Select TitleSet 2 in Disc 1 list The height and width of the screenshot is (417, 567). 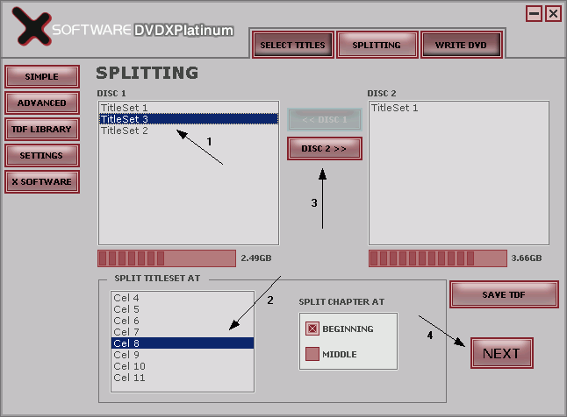tap(125, 131)
